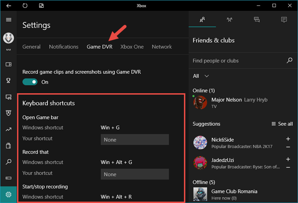Click the refresh icon in title bar
Viewport: 298px width, 203px height.
pos(25,6)
